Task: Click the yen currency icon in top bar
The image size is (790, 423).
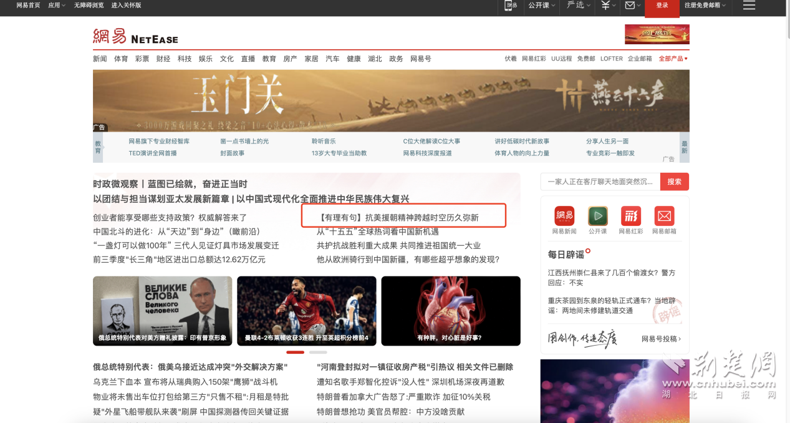Action: 605,6
